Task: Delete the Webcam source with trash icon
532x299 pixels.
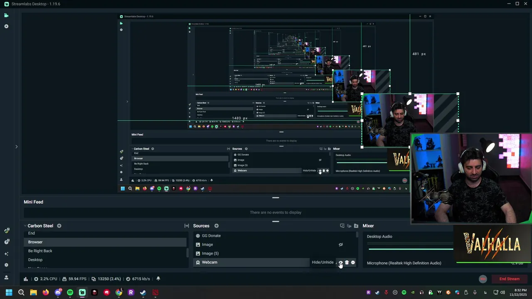Action: 347,262
